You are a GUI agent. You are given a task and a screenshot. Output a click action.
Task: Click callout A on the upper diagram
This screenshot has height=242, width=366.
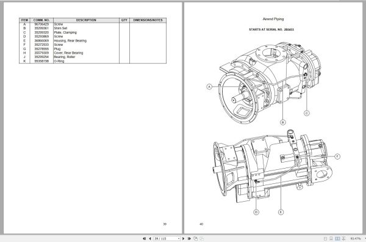point(209,87)
